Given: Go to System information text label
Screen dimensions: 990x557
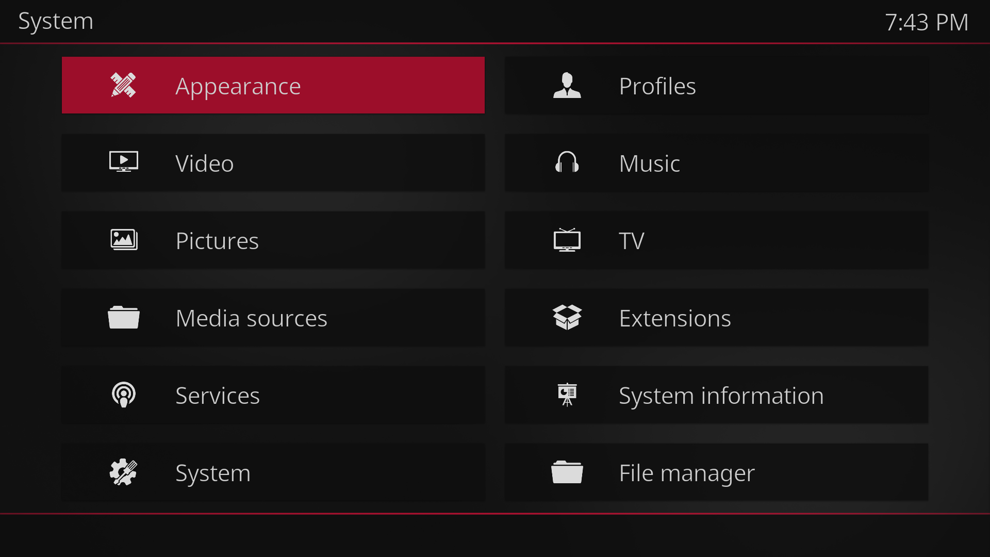Looking at the screenshot, I should [721, 396].
